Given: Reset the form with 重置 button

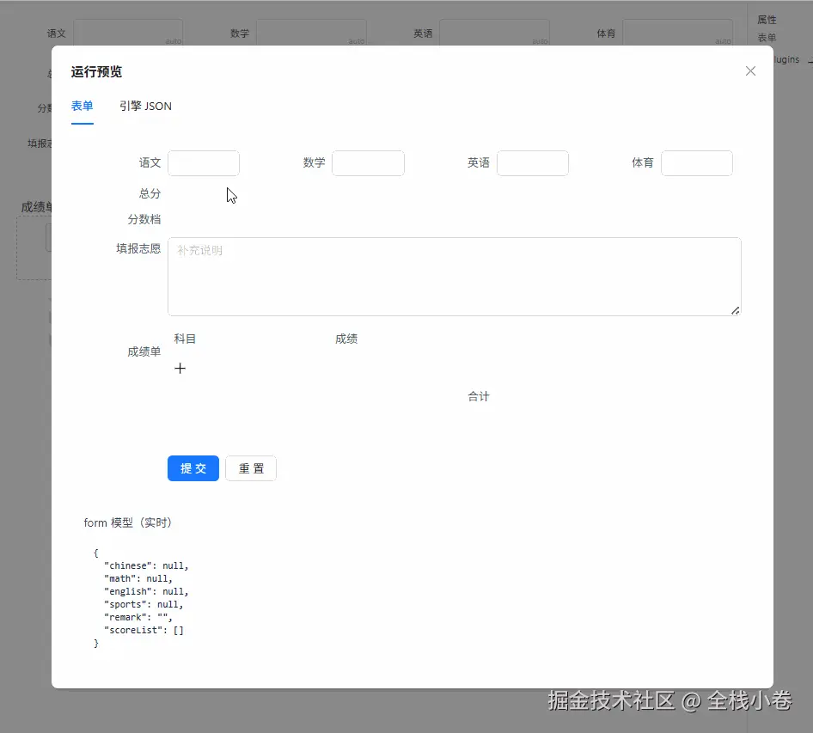Looking at the screenshot, I should pyautogui.click(x=251, y=468).
